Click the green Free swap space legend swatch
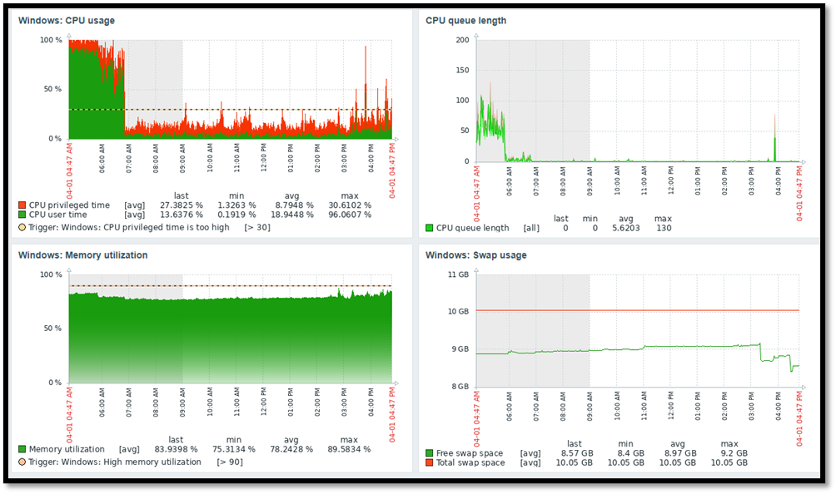 tap(430, 453)
